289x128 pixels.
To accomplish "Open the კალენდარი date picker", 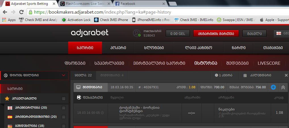I will (x=257, y=75).
